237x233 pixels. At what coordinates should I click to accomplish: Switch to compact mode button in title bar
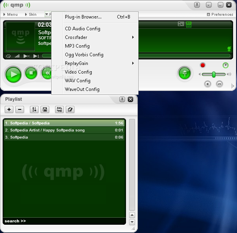pos(209,5)
